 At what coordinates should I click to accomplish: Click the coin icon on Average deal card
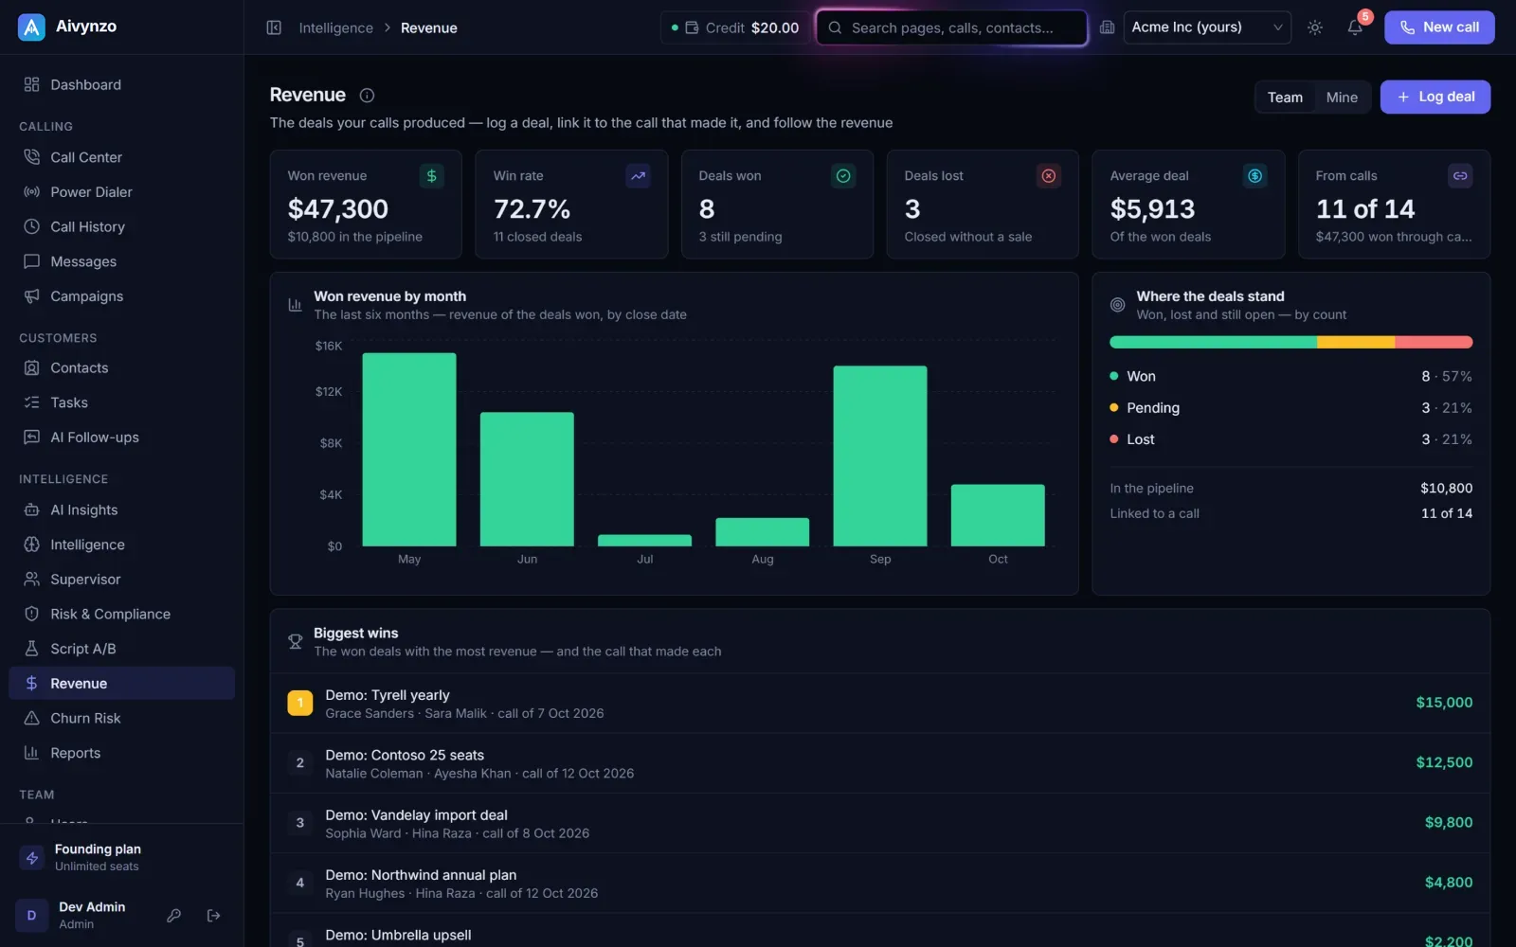click(1254, 176)
